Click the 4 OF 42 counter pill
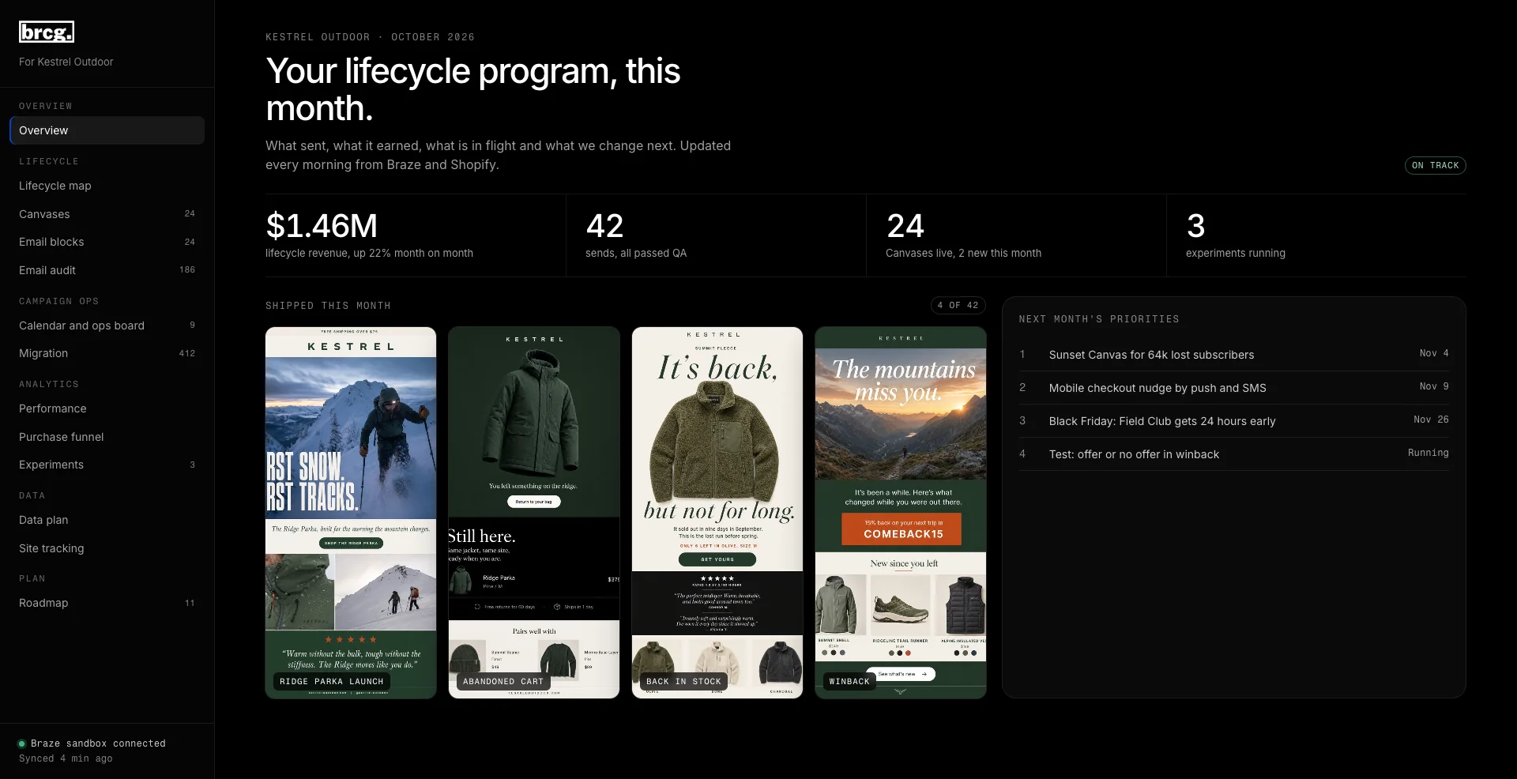The height and width of the screenshot is (779, 1517). coord(958,305)
